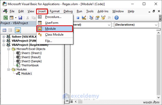Select Sheet3 (Sample) in project tree
The width and height of the screenshot is (162, 105).
[31, 61]
